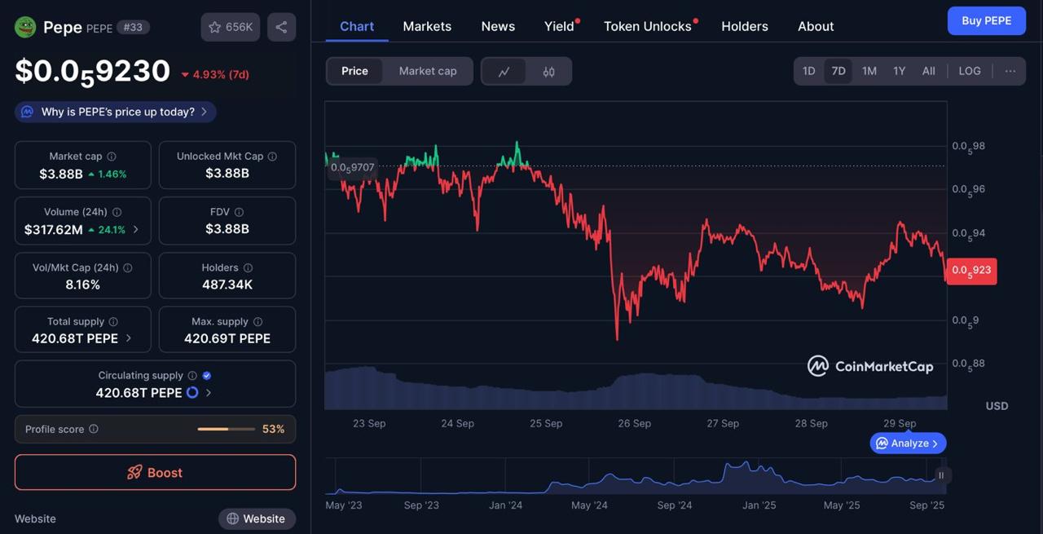Switch to line chart view icon
This screenshot has height=534, width=1043.
coord(504,72)
